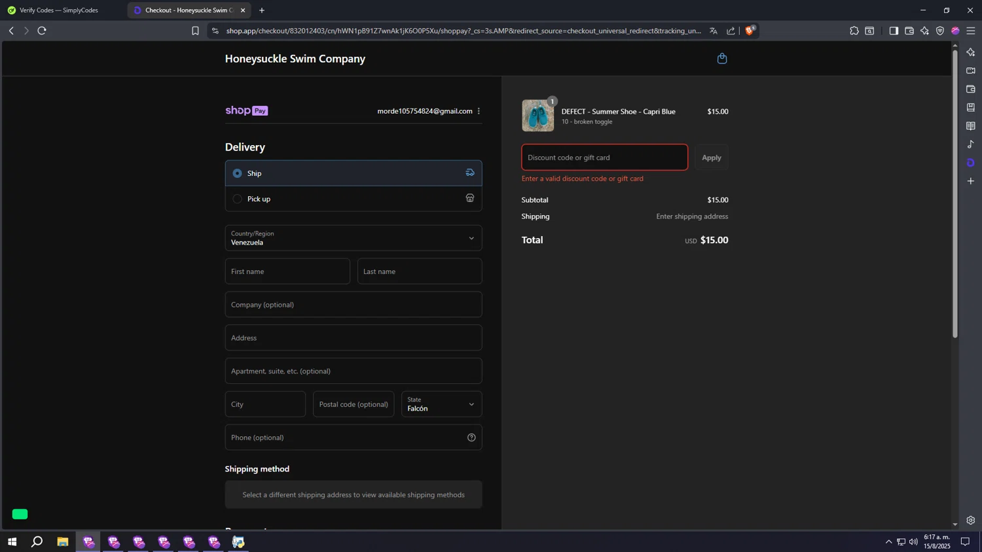This screenshot has width=982, height=552.
Task: Reload the checkout page
Action: coord(42,31)
